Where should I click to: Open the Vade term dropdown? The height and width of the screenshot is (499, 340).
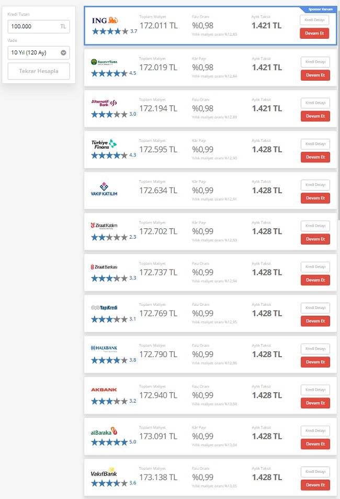tap(39, 52)
